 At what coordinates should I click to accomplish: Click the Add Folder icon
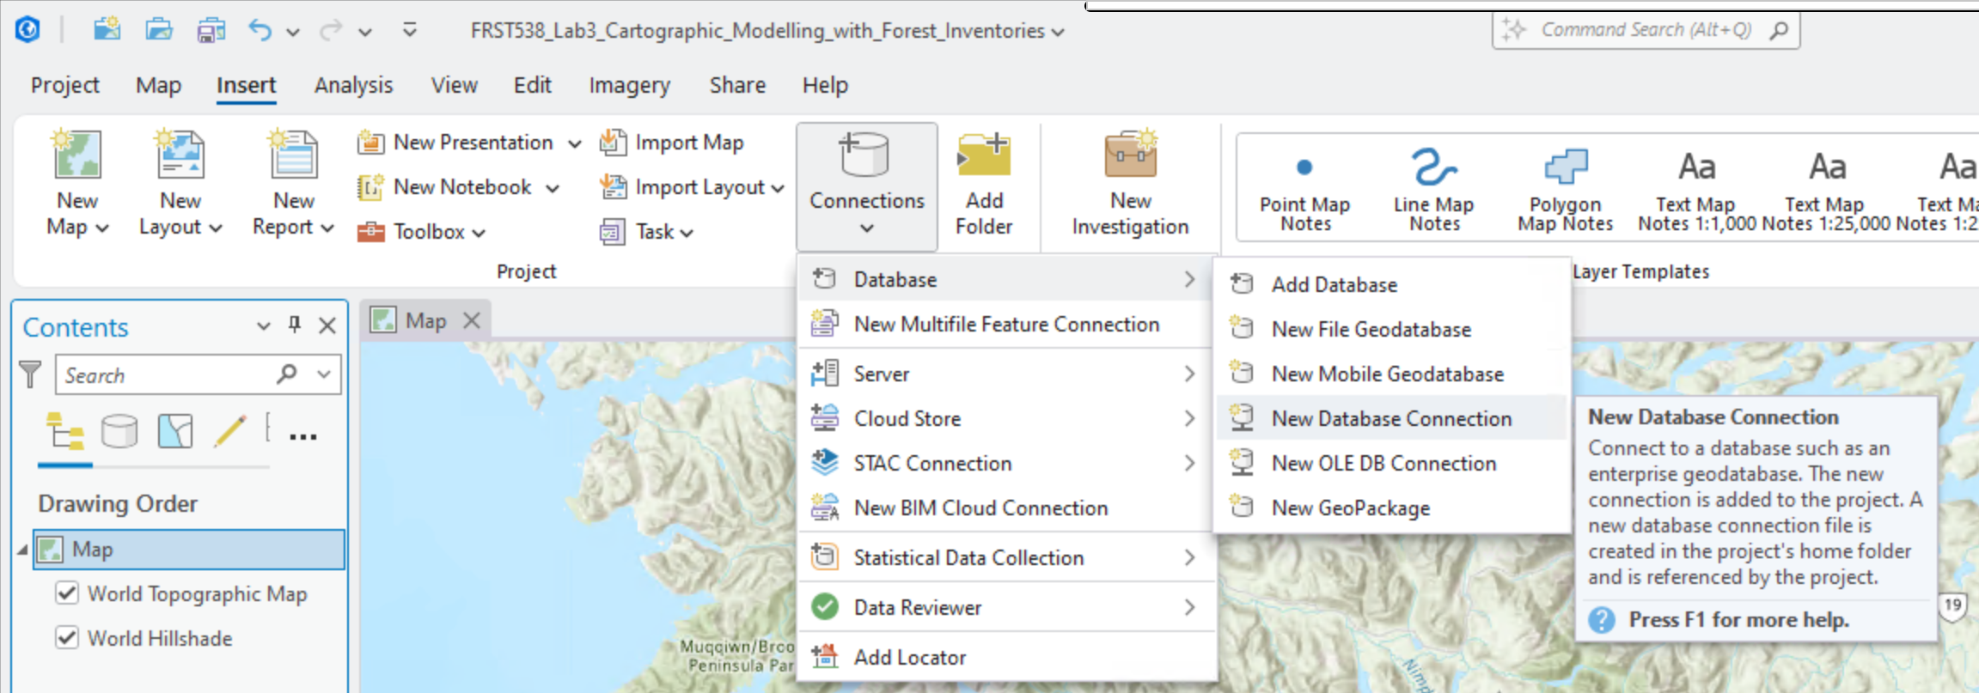point(984,156)
